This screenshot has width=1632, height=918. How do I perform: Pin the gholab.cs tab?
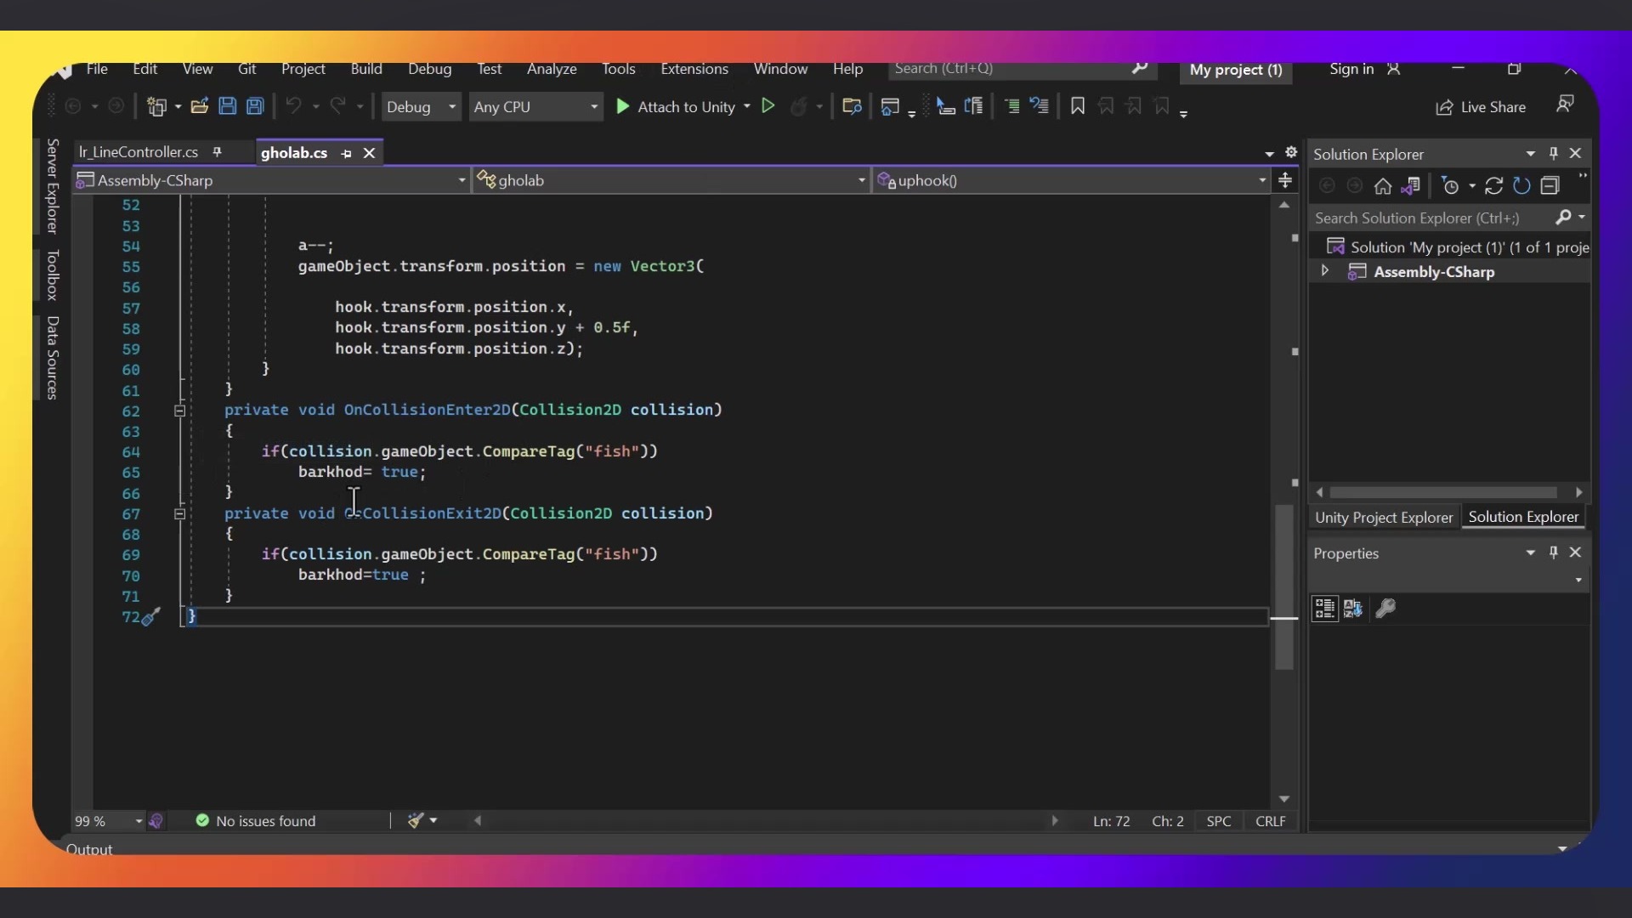pyautogui.click(x=346, y=154)
